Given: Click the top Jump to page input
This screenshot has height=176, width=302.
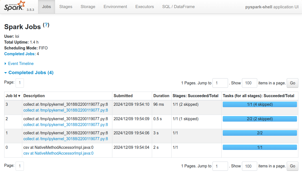Looking at the screenshot, I should [220, 83].
